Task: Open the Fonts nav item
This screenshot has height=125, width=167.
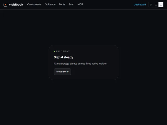Action: [62, 4]
